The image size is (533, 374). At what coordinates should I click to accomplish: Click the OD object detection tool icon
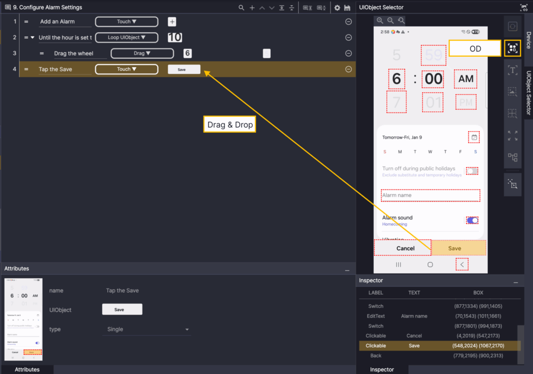pos(513,48)
